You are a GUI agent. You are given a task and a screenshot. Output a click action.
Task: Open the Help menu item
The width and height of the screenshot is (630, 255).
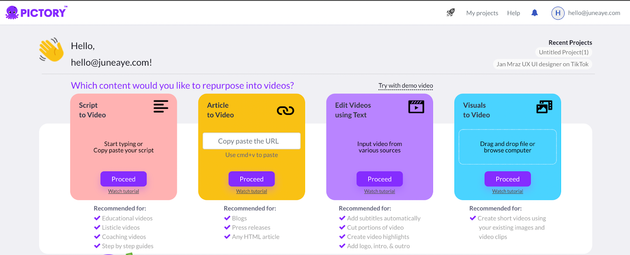(x=513, y=13)
